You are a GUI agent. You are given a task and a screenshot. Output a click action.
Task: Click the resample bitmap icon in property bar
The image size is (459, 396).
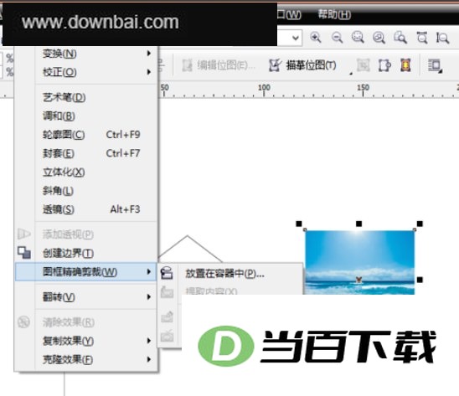384,65
